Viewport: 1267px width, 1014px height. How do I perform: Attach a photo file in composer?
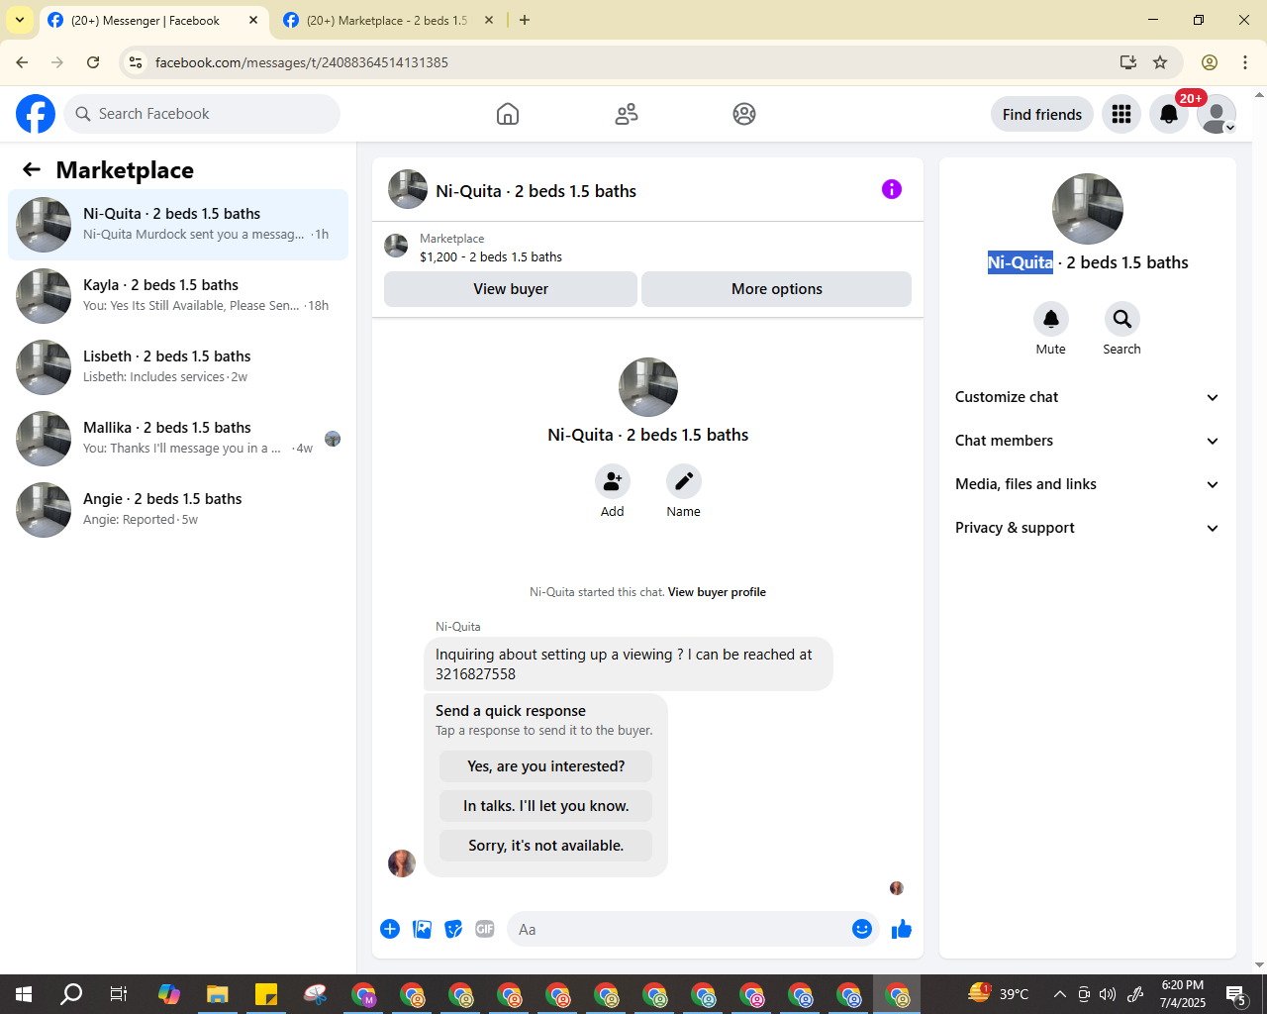(422, 929)
